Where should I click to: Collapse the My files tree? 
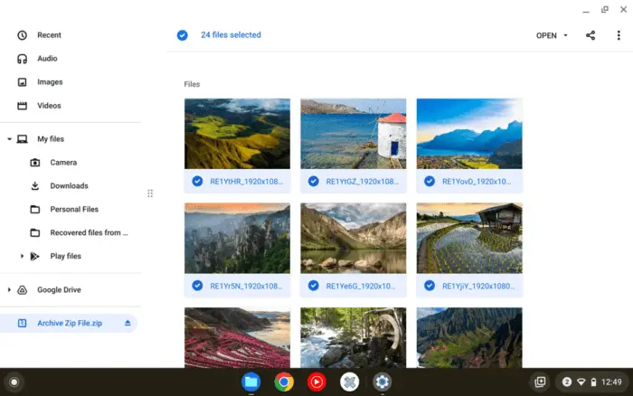pos(9,139)
